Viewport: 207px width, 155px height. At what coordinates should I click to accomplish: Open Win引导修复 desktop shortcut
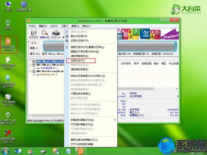pyautogui.click(x=8, y=100)
